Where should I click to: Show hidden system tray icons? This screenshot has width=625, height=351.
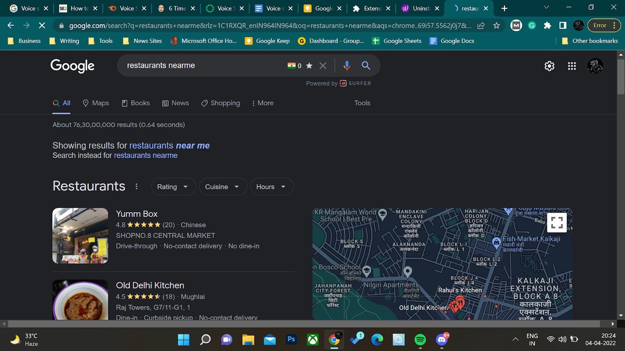click(516, 339)
